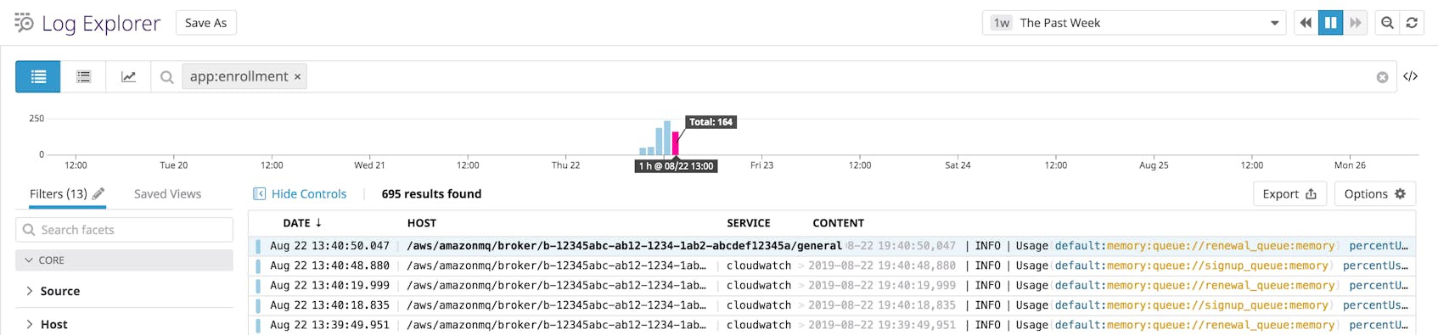Clear the search query with the X icon
The width and height of the screenshot is (1438, 335).
point(1382,77)
